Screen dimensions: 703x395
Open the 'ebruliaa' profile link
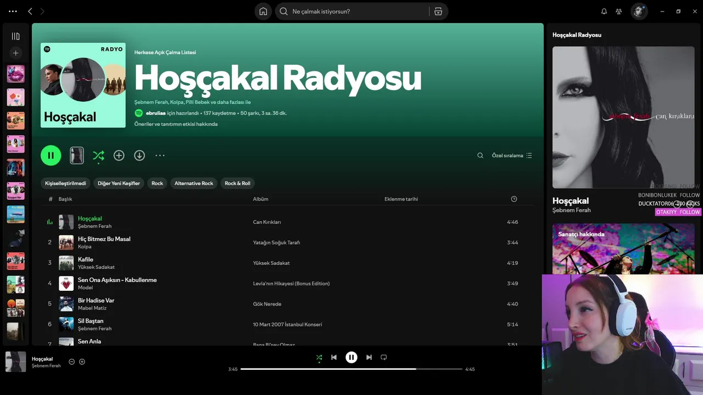click(155, 113)
